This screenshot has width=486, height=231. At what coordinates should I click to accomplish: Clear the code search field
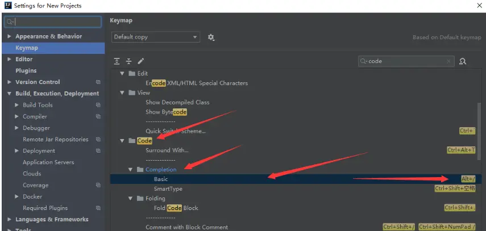[448, 61]
